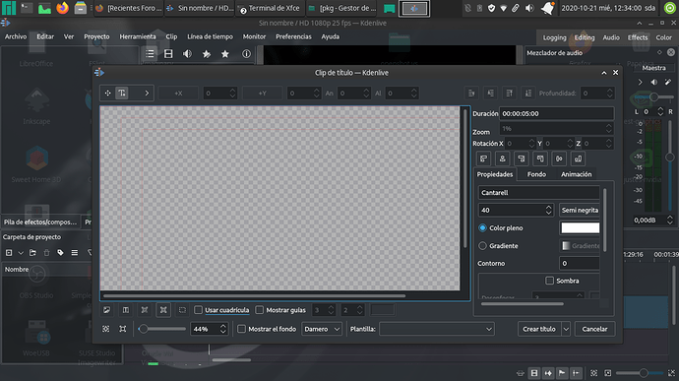Switch to the Fondo tab

(x=536, y=174)
